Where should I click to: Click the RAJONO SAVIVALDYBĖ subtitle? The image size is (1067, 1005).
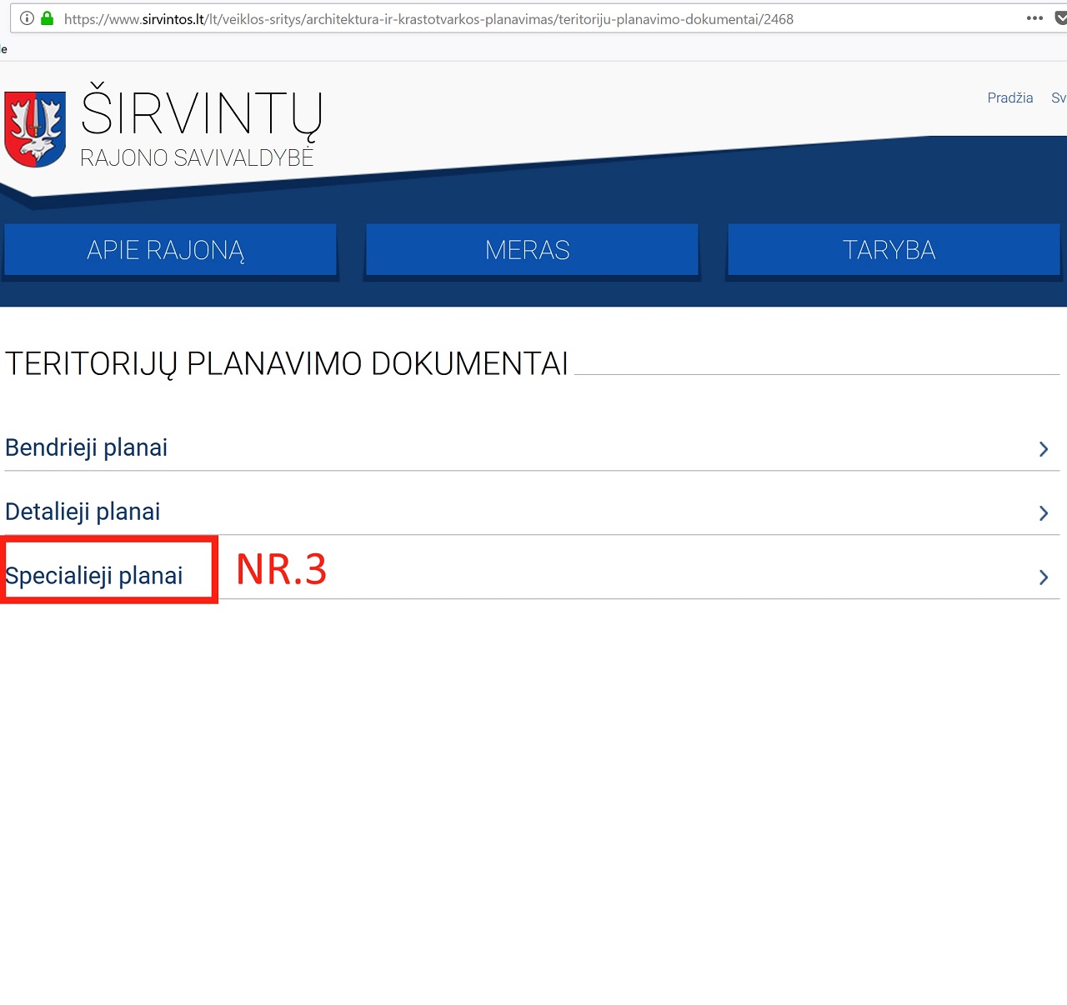coord(197,157)
